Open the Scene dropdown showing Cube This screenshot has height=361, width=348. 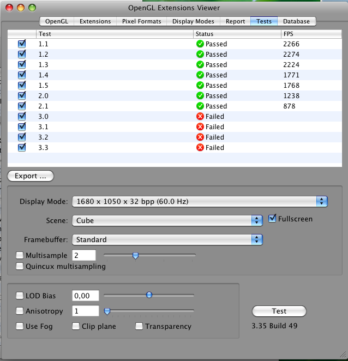pos(167,220)
